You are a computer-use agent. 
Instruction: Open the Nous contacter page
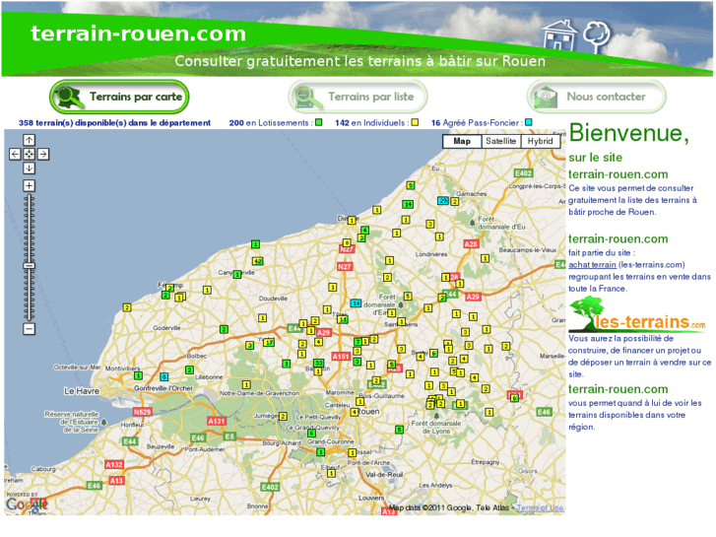click(597, 97)
